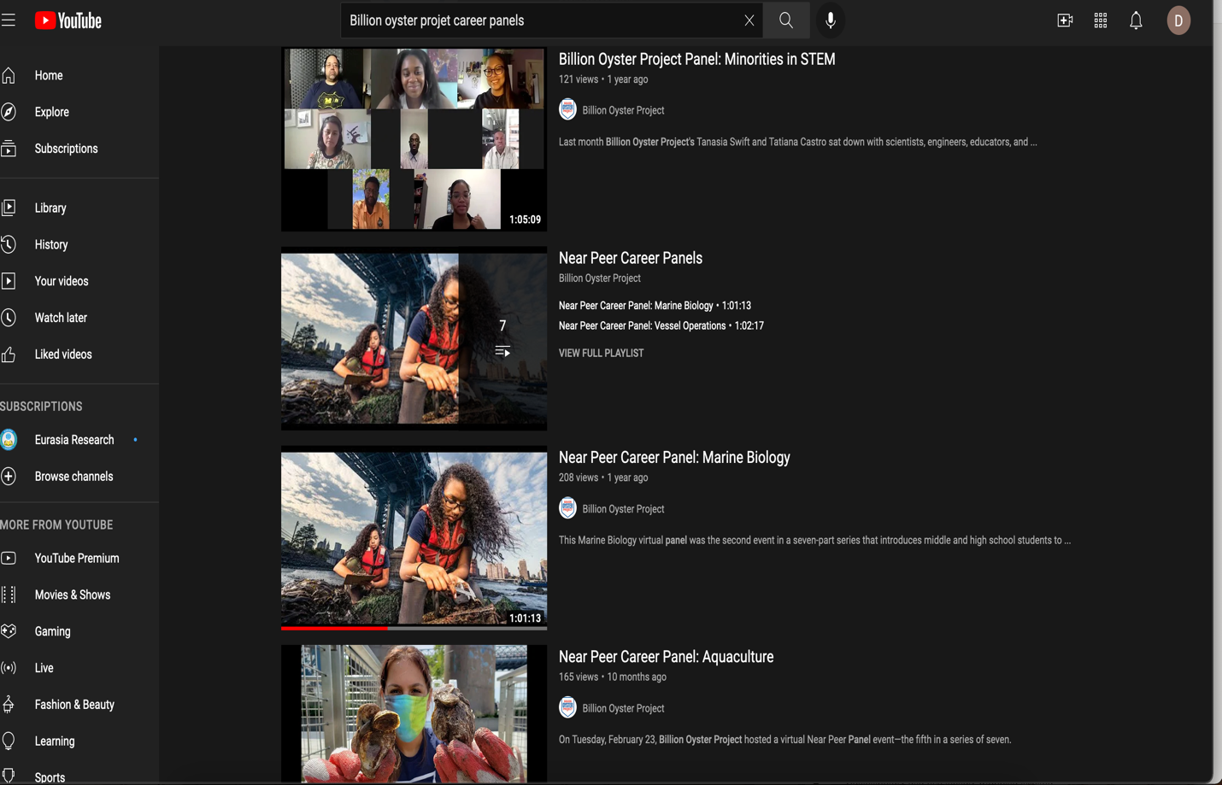Click the Home icon in the sidebar
Screen dimensions: 1222x785
point(9,75)
